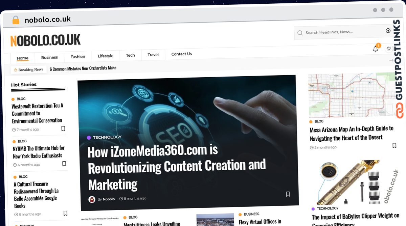
Task: Toggle light/dark mode sun icon
Action: point(389,49)
